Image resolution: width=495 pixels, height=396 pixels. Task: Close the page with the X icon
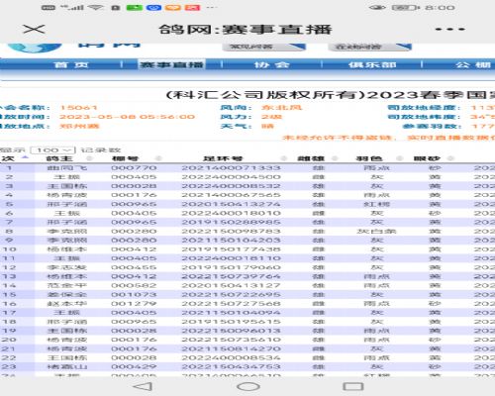click(x=34, y=29)
